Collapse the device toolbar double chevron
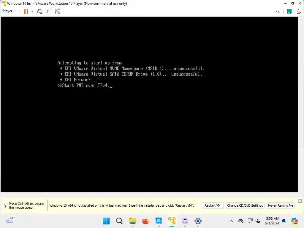The image size is (304, 228). (278, 12)
